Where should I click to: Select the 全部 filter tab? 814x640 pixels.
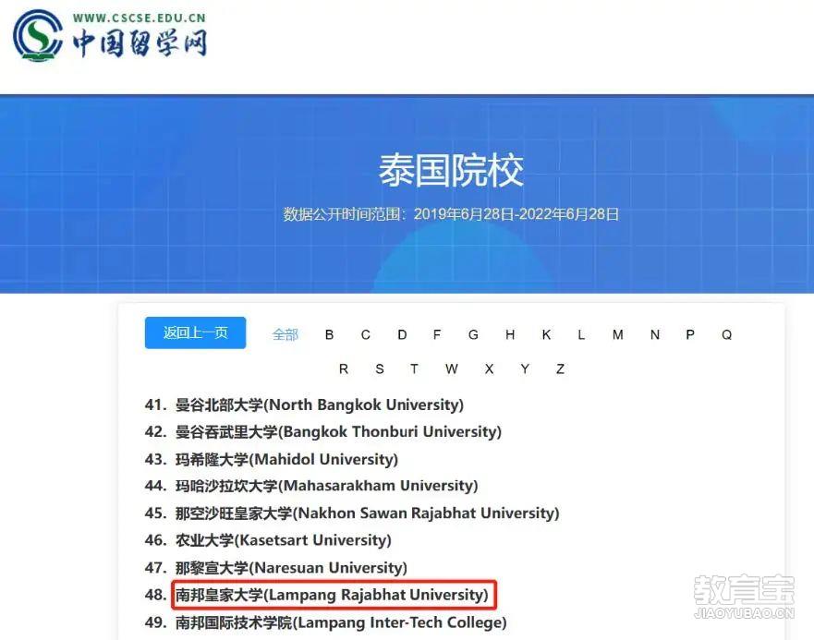tap(285, 335)
